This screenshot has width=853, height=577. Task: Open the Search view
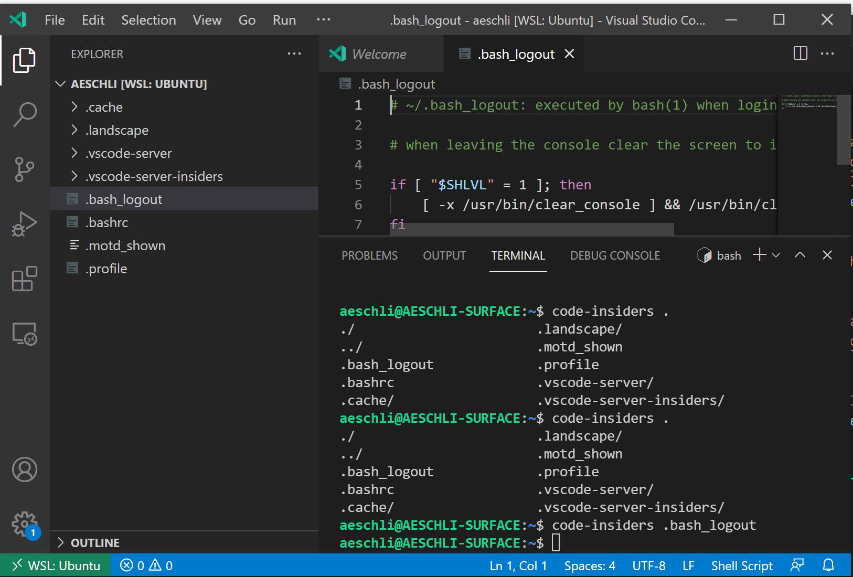24,114
